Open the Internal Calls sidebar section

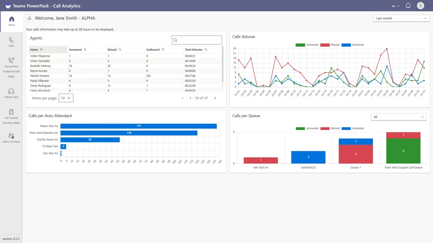click(x=11, y=93)
